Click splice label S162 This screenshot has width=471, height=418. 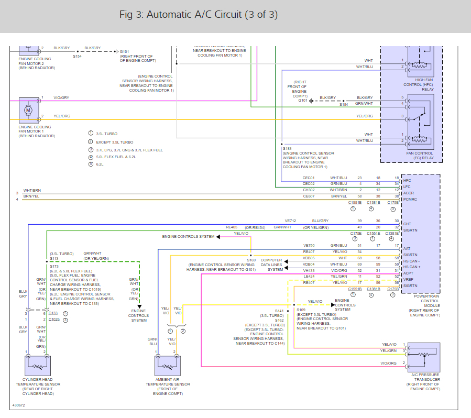(x=279, y=321)
